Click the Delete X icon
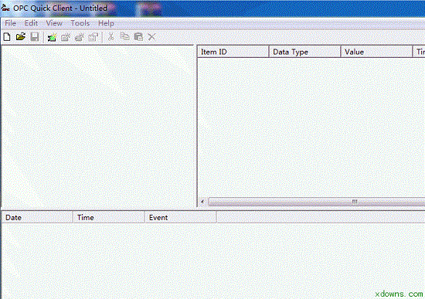 [151, 37]
